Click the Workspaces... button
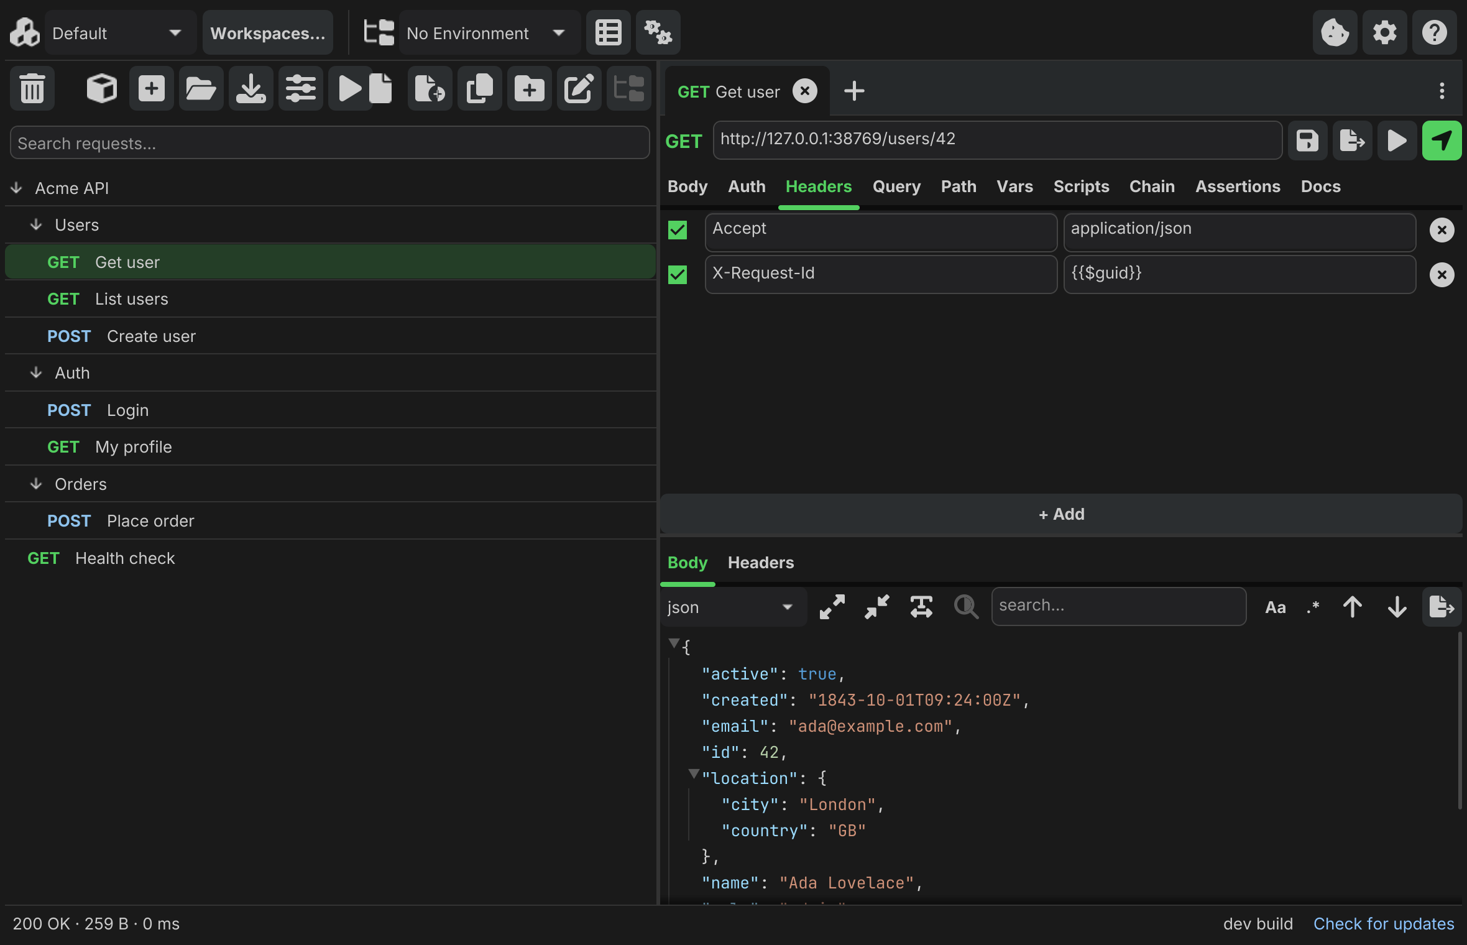The width and height of the screenshot is (1467, 945). coord(267,32)
